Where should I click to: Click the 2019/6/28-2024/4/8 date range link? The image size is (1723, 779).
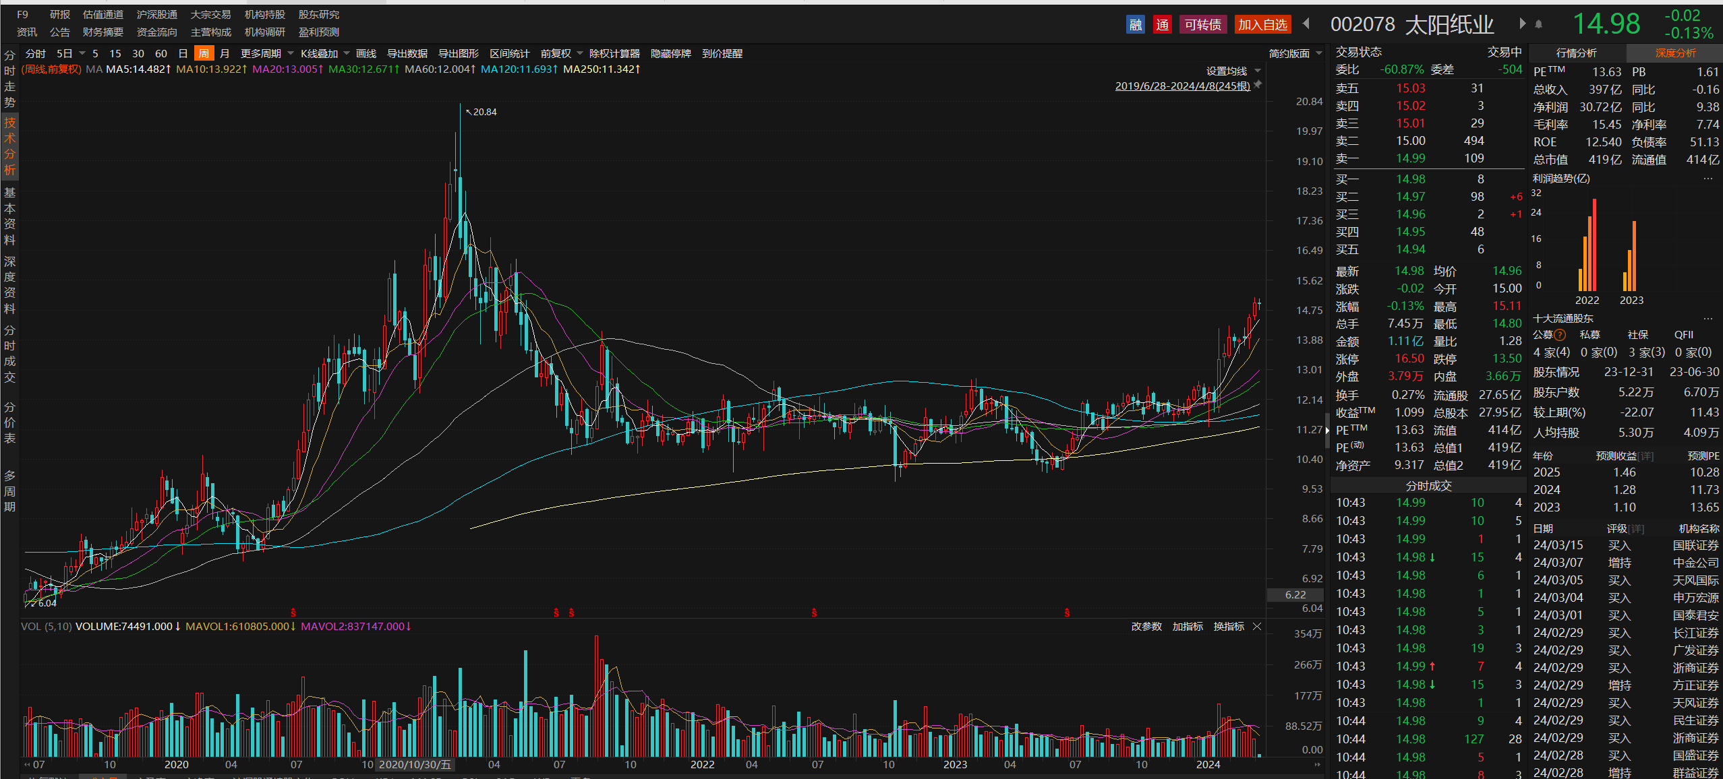(1182, 86)
